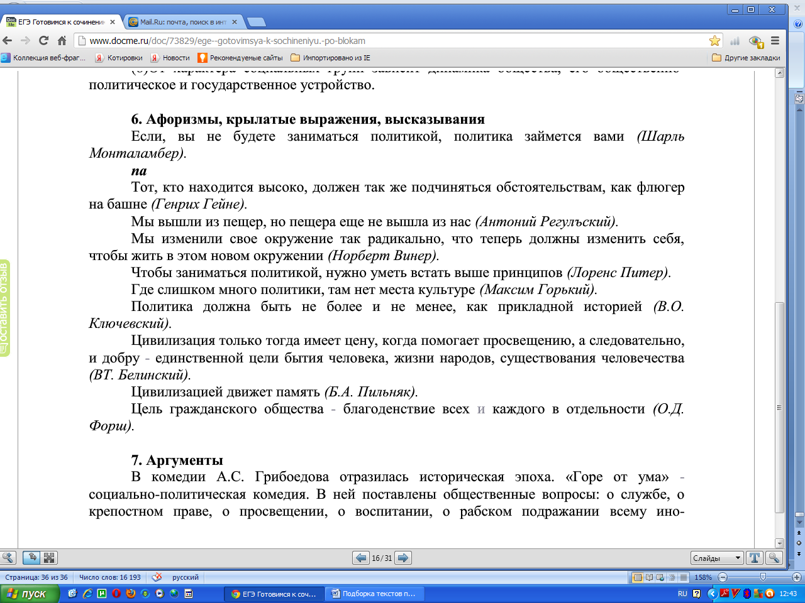Go to previous document page 15
This screenshot has height=603, width=805.
[x=361, y=558]
